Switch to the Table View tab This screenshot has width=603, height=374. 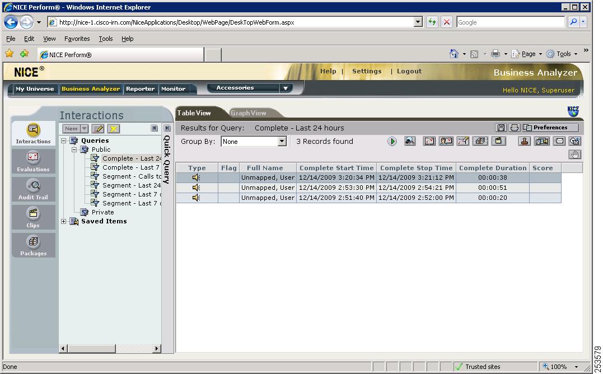point(194,113)
